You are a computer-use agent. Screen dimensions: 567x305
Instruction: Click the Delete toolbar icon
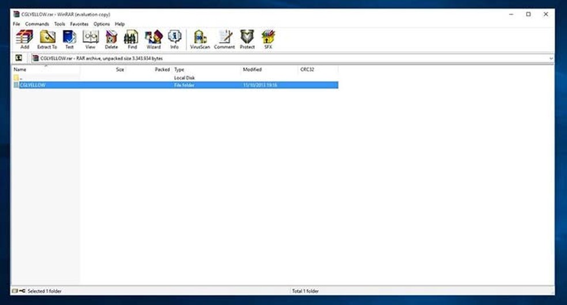pos(111,39)
